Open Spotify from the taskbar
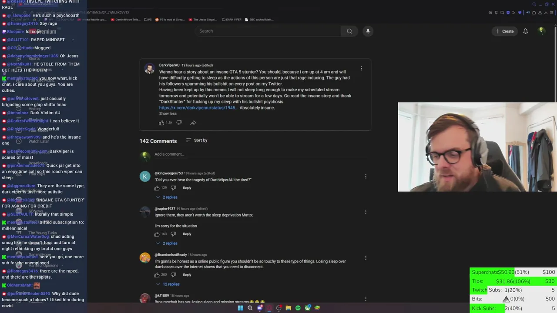The image size is (557, 313). [x=298, y=308]
